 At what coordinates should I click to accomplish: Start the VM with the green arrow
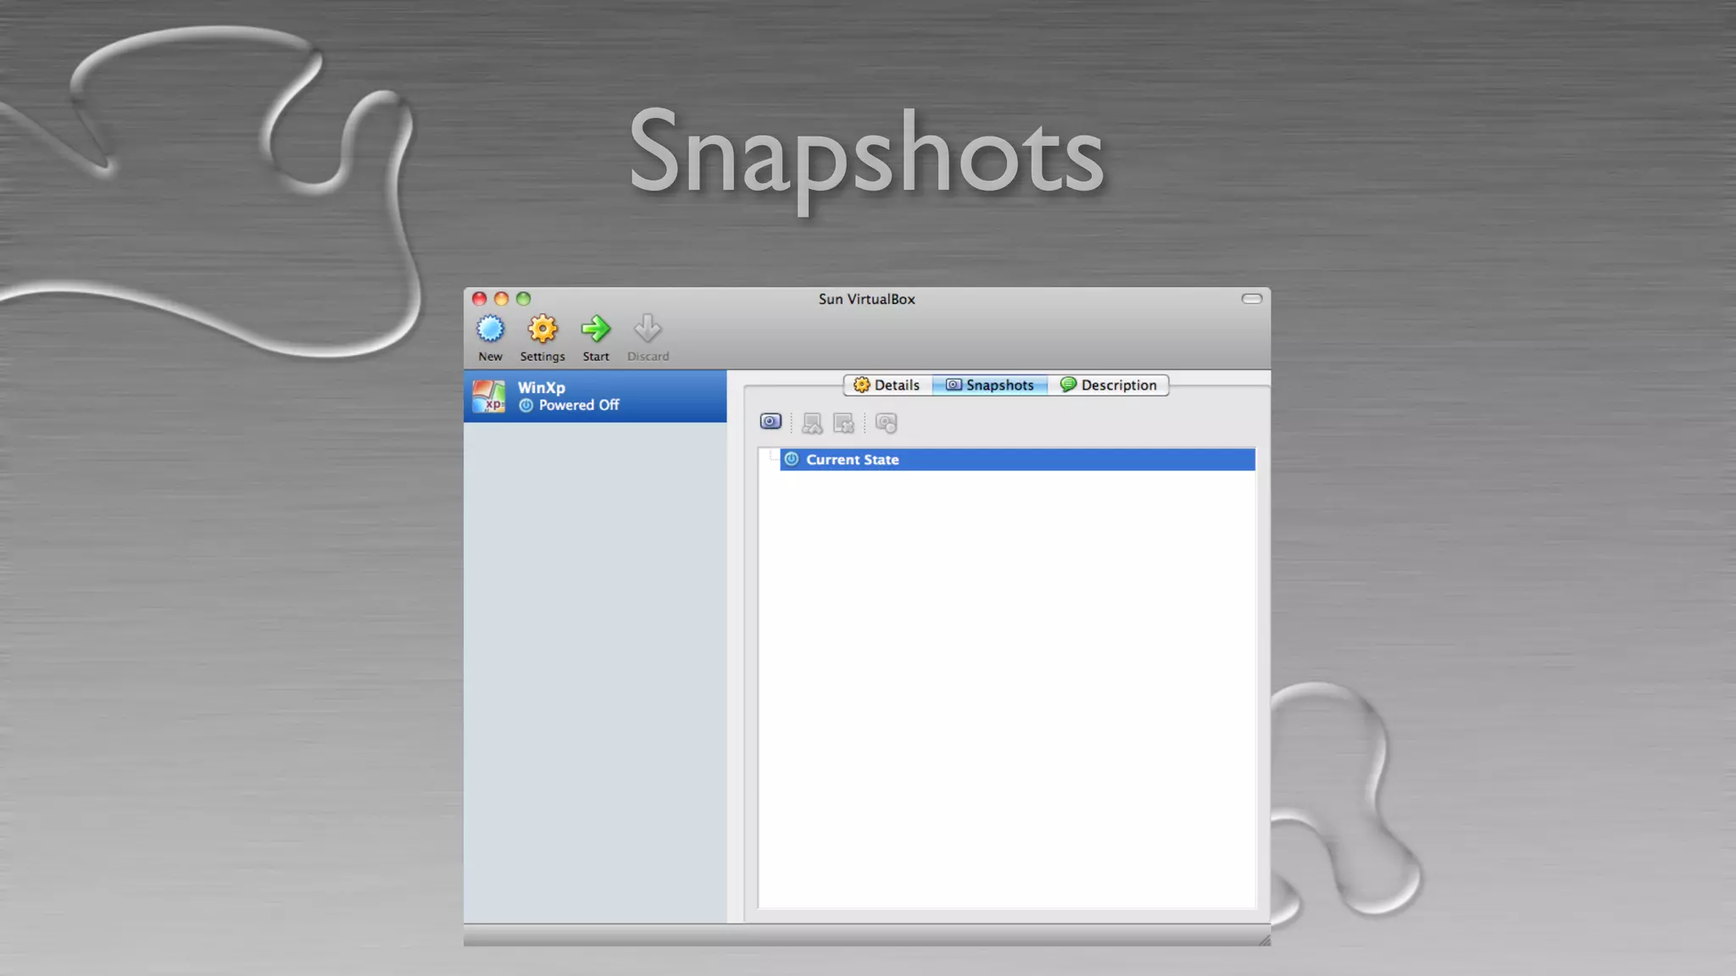point(595,329)
